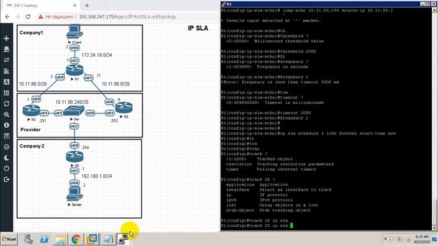Show hidden tray icons arrow
The width and height of the screenshot is (438, 246).
tap(385, 239)
